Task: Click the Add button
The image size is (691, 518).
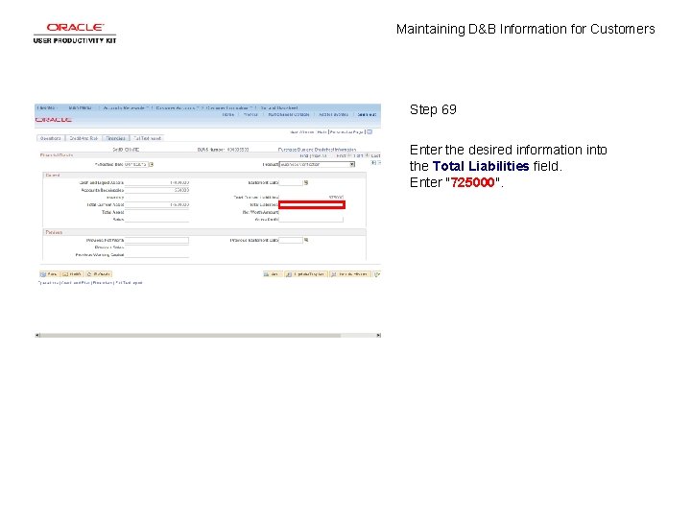Action: pos(272,274)
